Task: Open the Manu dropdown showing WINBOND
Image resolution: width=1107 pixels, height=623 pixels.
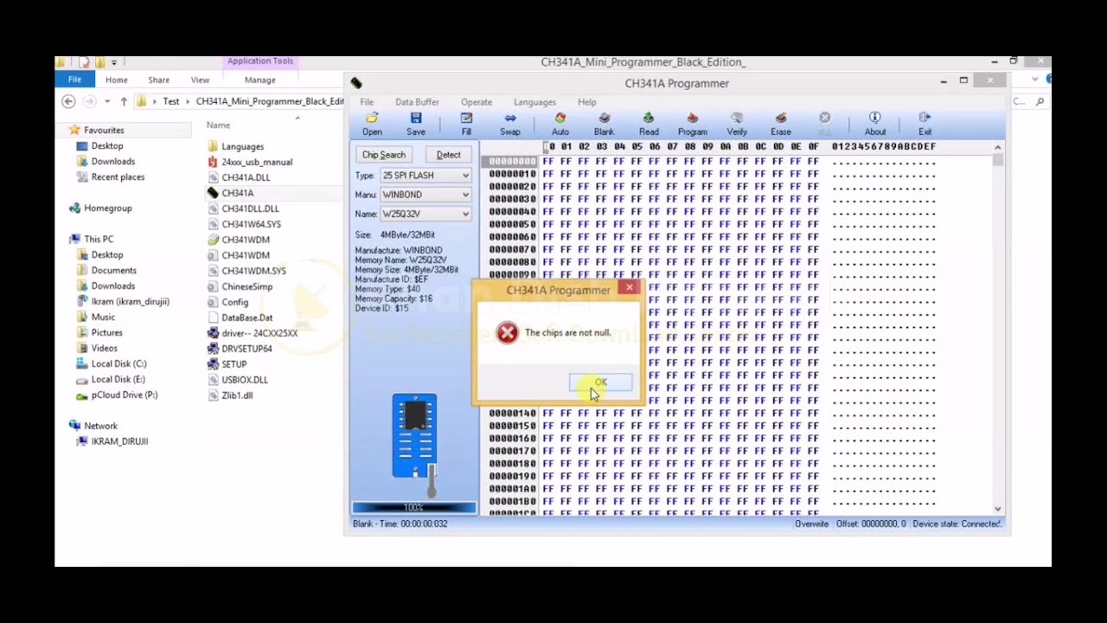Action: [x=426, y=195]
